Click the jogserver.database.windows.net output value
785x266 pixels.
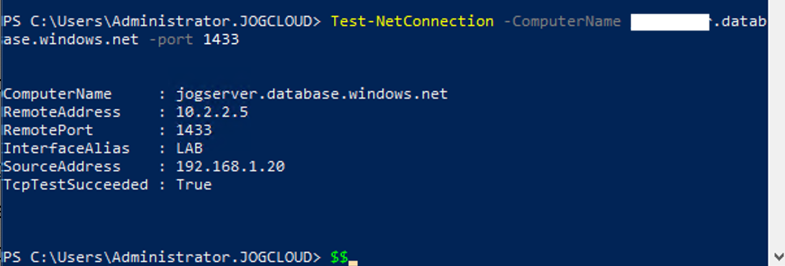[312, 94]
